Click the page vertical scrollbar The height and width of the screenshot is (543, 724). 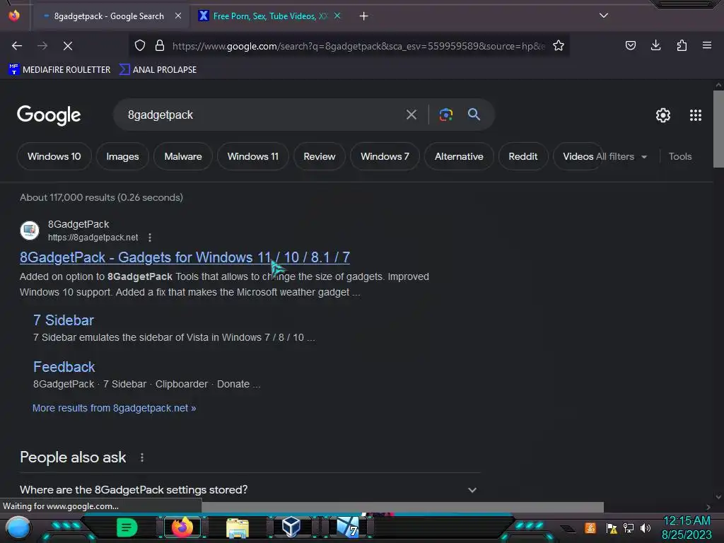click(x=718, y=129)
